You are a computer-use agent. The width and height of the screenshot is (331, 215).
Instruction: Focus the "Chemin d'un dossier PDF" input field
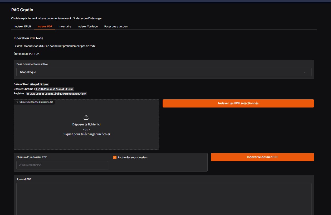point(62,165)
